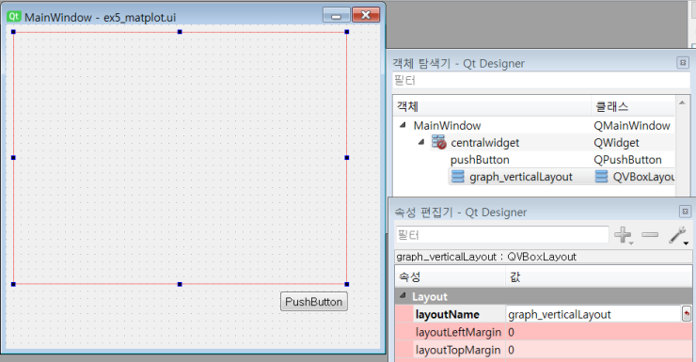Select MainWindow in the object tree
Viewport: 696px width, 362px height.
[447, 126]
